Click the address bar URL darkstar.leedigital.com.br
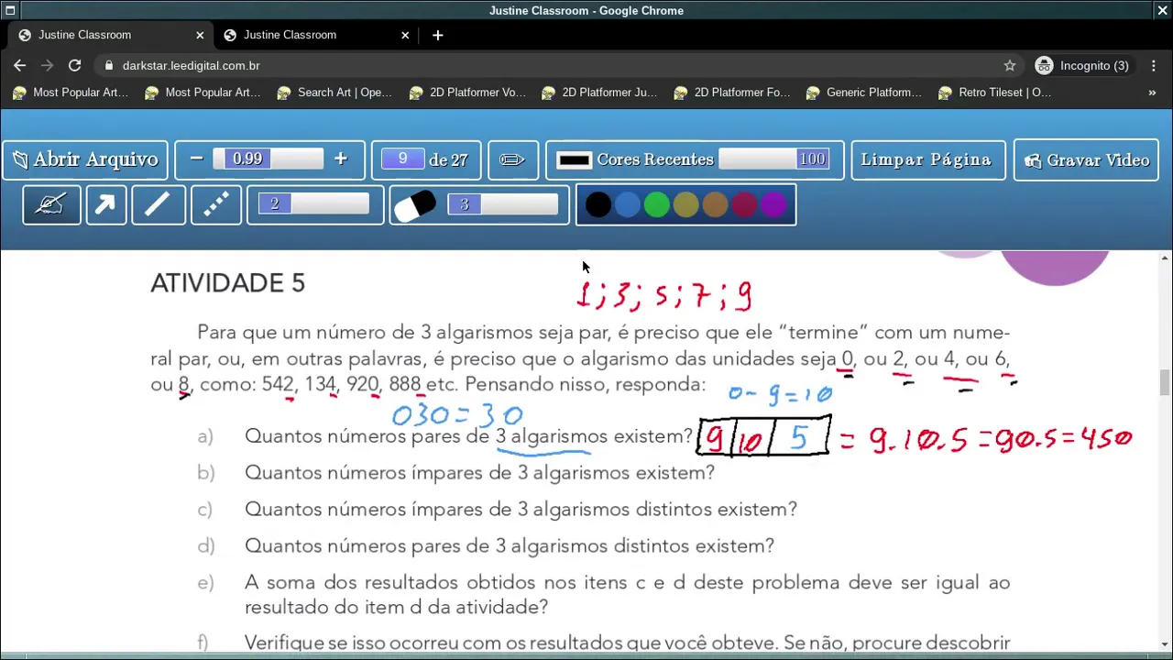Image resolution: width=1173 pixels, height=660 pixels. tap(191, 66)
